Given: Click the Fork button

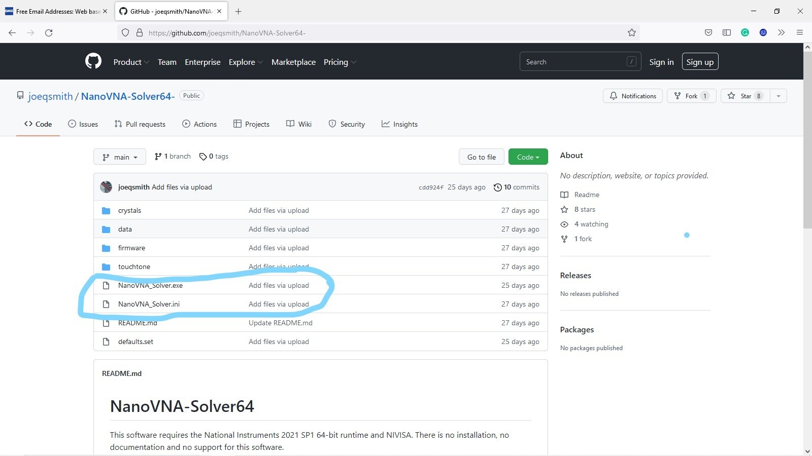Looking at the screenshot, I should [692, 96].
